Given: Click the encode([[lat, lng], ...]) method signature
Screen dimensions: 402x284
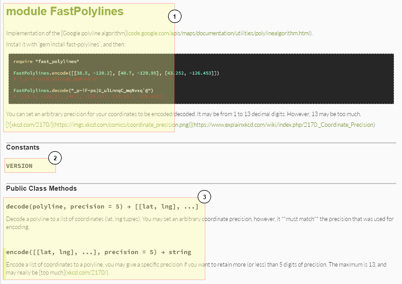Looking at the screenshot, I should click(x=98, y=252).
